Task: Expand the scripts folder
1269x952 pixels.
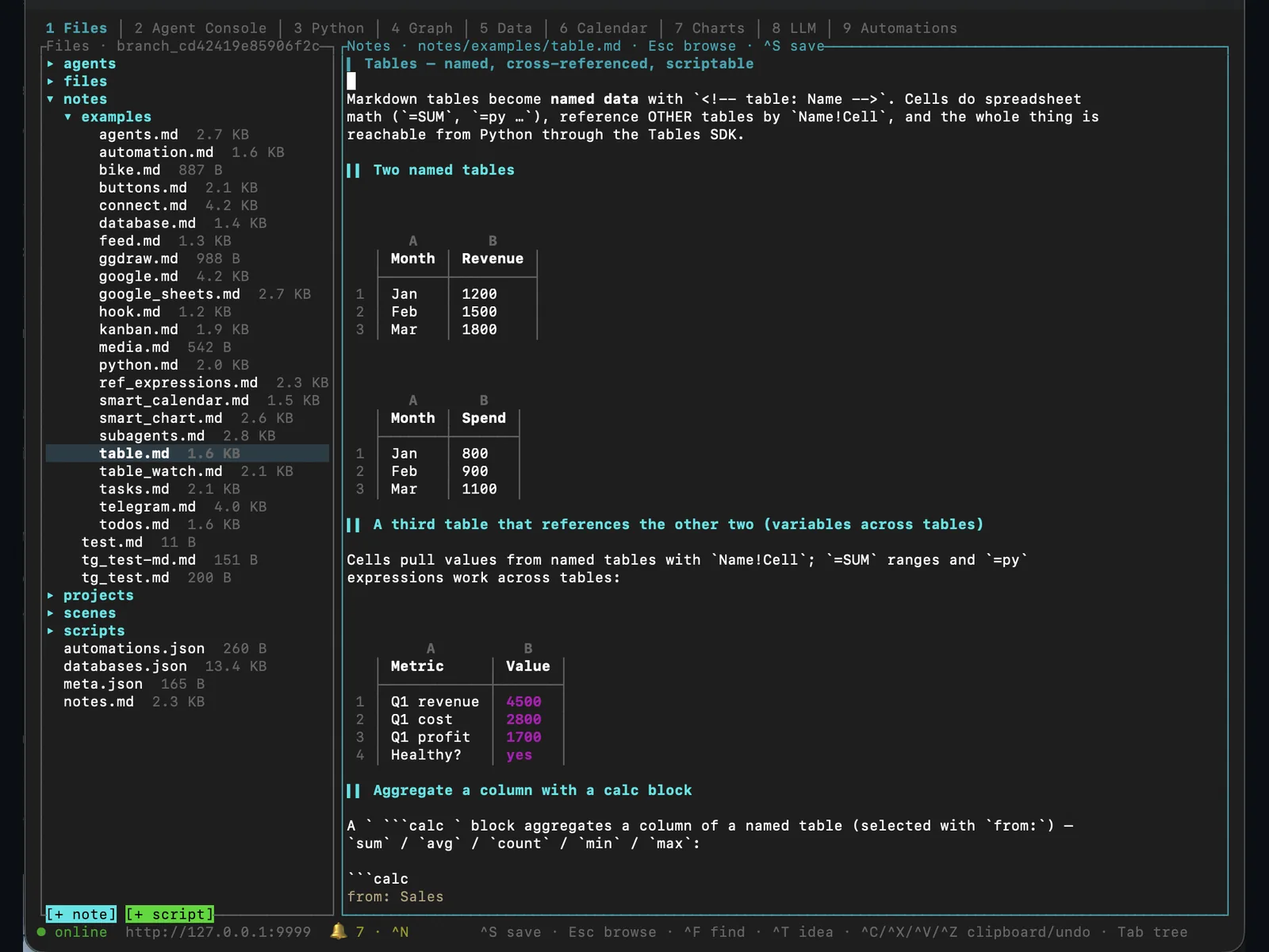Action: pyautogui.click(x=94, y=631)
